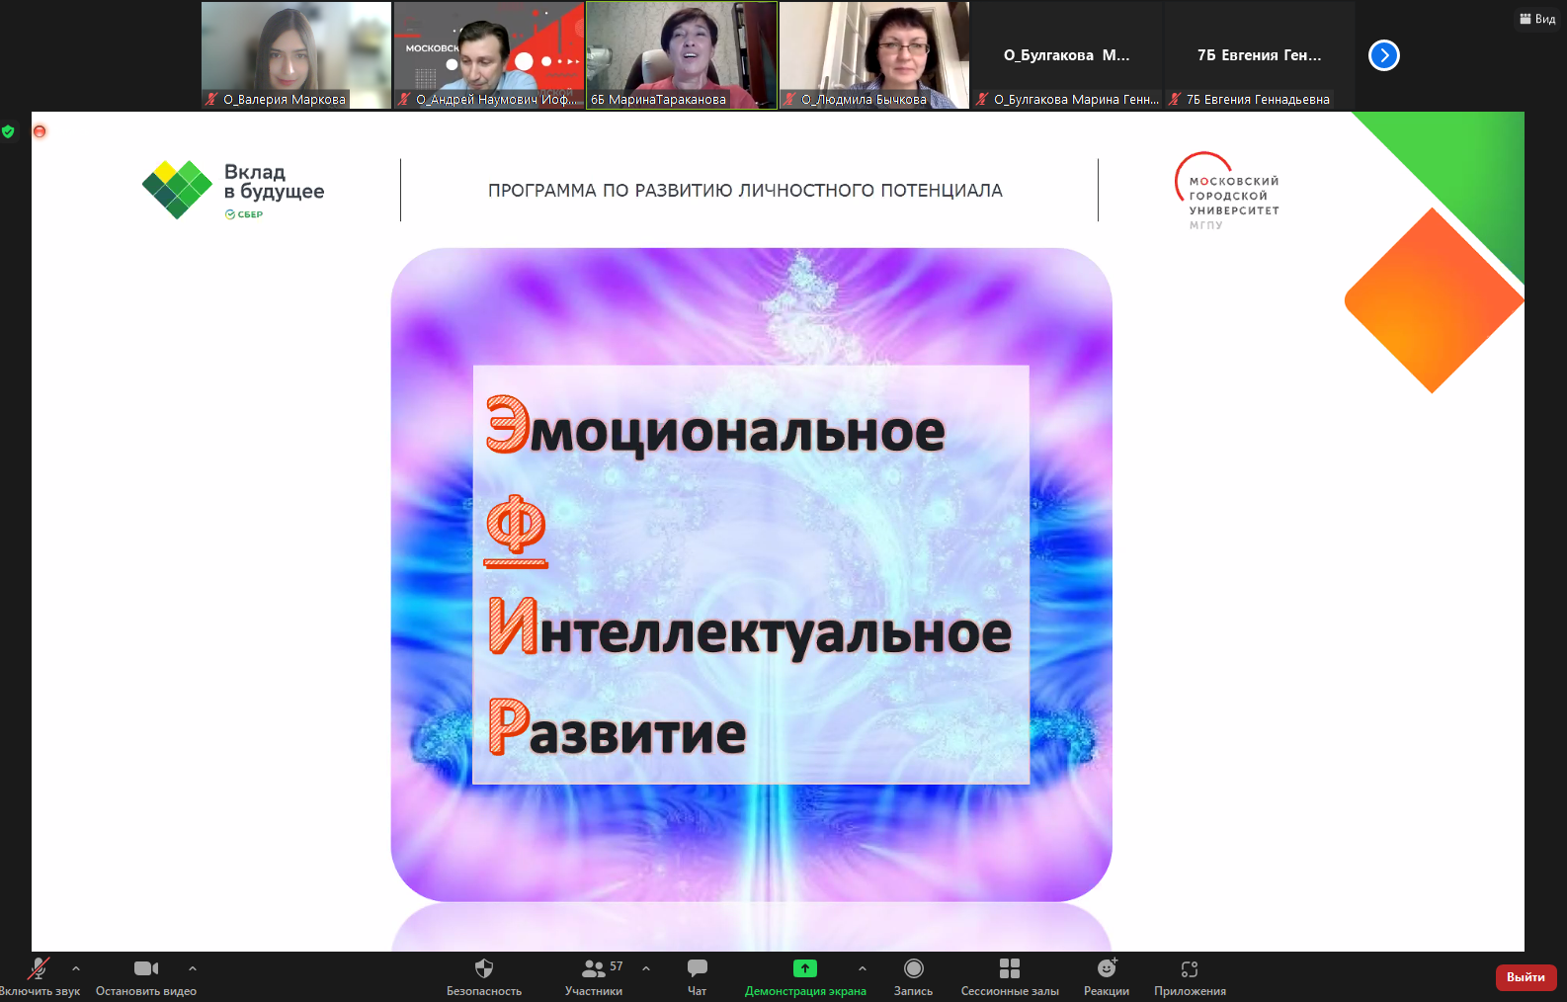Screen dimensions: 1567x1002
Task: Open Участники participants panel
Action: (x=594, y=976)
